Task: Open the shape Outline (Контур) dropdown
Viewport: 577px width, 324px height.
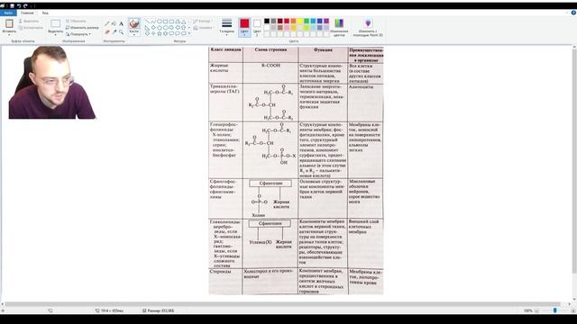Action: tap(202, 22)
